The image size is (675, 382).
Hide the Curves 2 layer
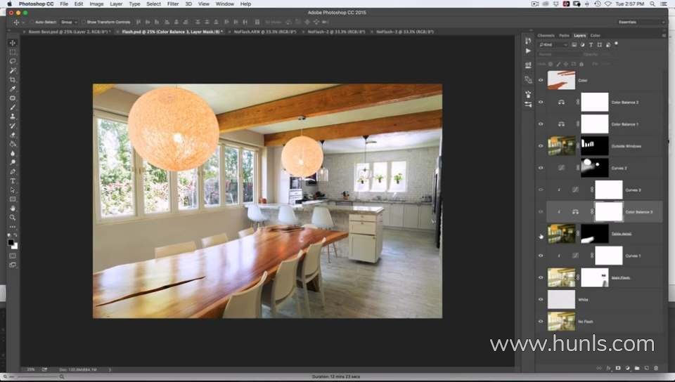[x=541, y=168]
